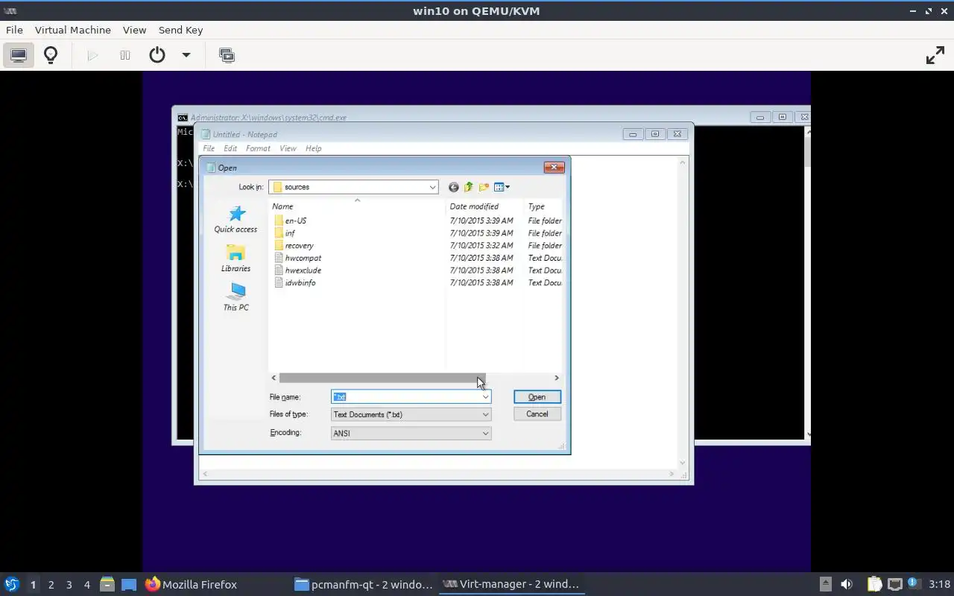Open the virt-manager File menu

coord(14,30)
